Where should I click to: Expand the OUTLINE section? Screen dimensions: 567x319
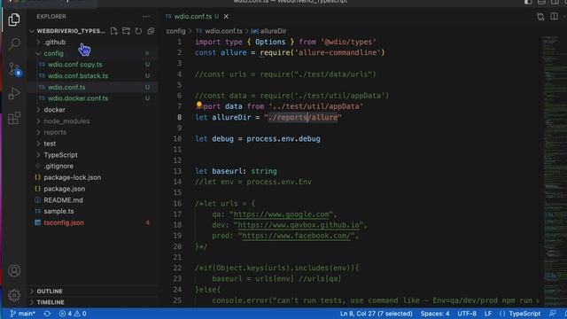(x=50, y=292)
